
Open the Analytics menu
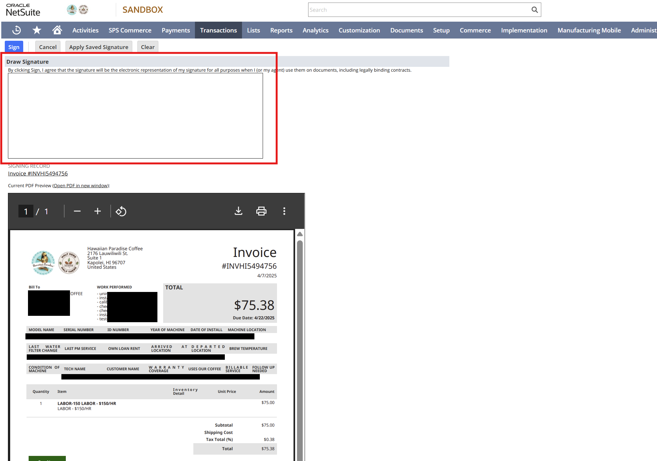(x=315, y=30)
